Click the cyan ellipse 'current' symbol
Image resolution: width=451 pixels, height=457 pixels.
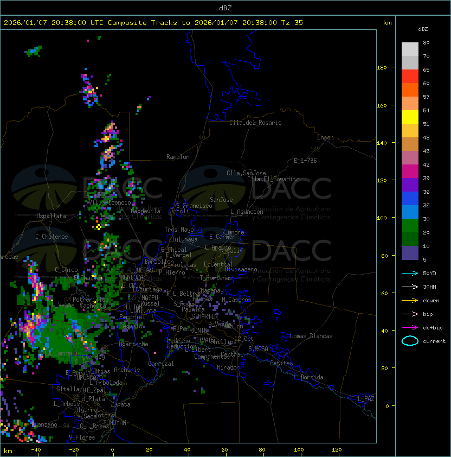coord(410,341)
